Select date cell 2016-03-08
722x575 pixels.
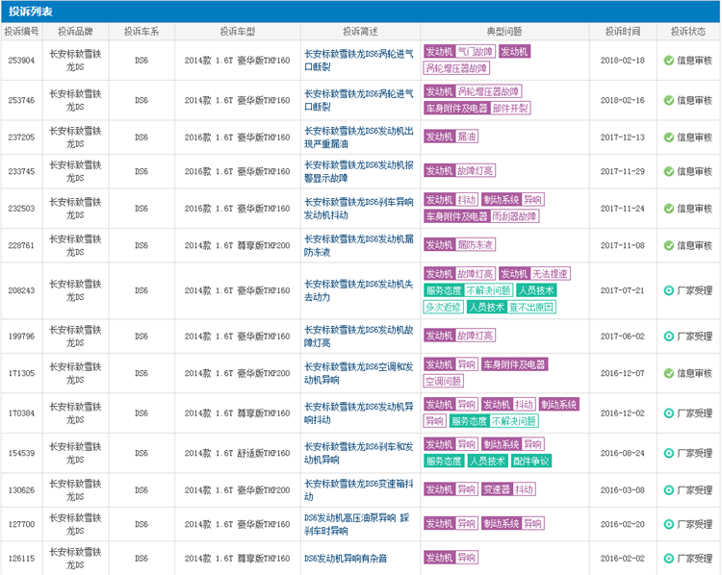click(623, 489)
